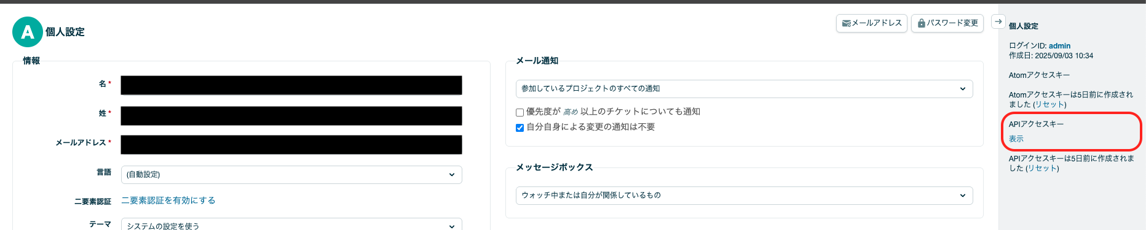Collapse sidebar with the arrow icon

click(998, 21)
